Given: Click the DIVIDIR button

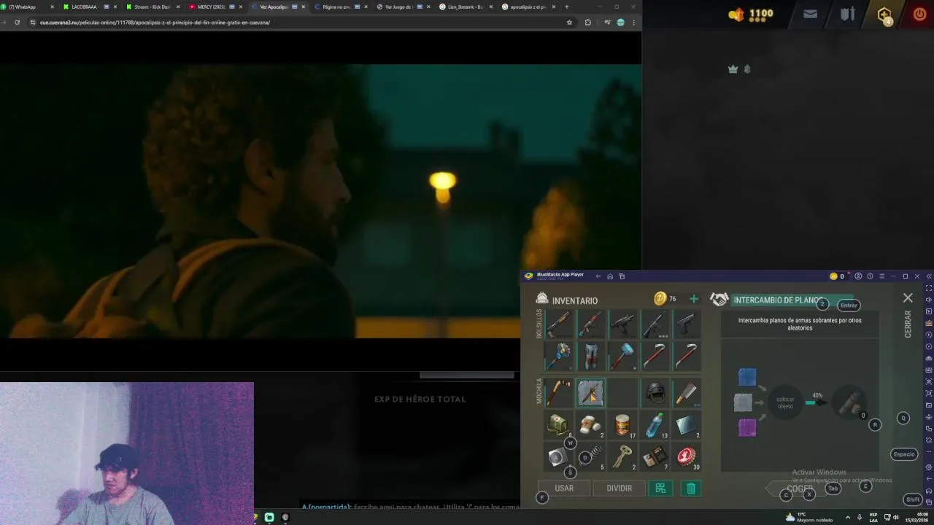Looking at the screenshot, I should (x=619, y=488).
